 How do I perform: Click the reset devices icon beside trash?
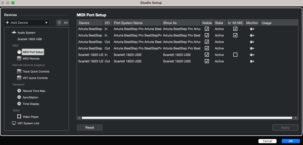[x=66, y=23]
